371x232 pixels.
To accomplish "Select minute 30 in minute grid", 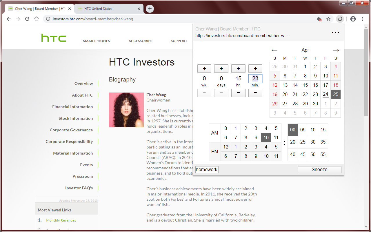I will (313, 142).
